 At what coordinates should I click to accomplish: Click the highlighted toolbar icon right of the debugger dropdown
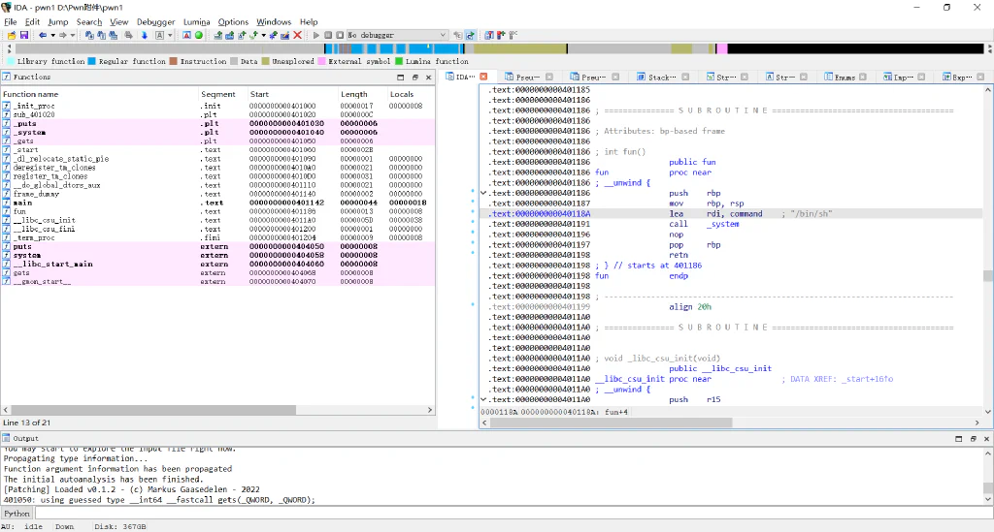coord(471,36)
